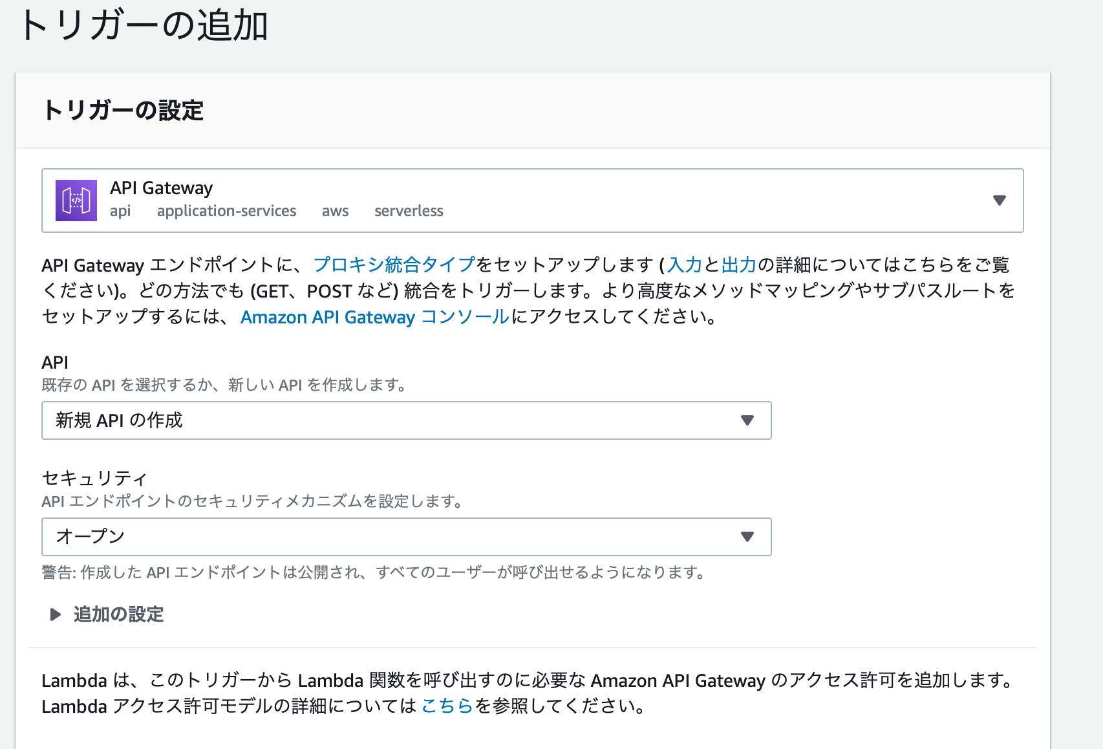This screenshot has width=1103, height=749.
Task: Click the trigger dropdown's arrow
Action: (999, 201)
